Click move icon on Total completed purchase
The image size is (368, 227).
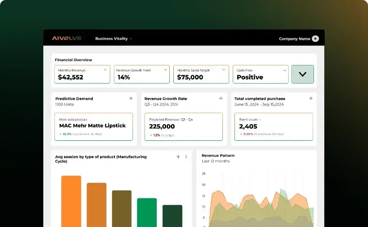click(x=311, y=98)
